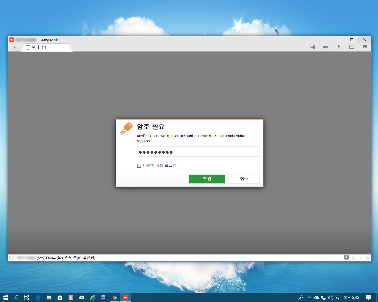The height and width of the screenshot is (302, 378).
Task: Open OneDrive cloud icon in tray
Action: (317, 298)
